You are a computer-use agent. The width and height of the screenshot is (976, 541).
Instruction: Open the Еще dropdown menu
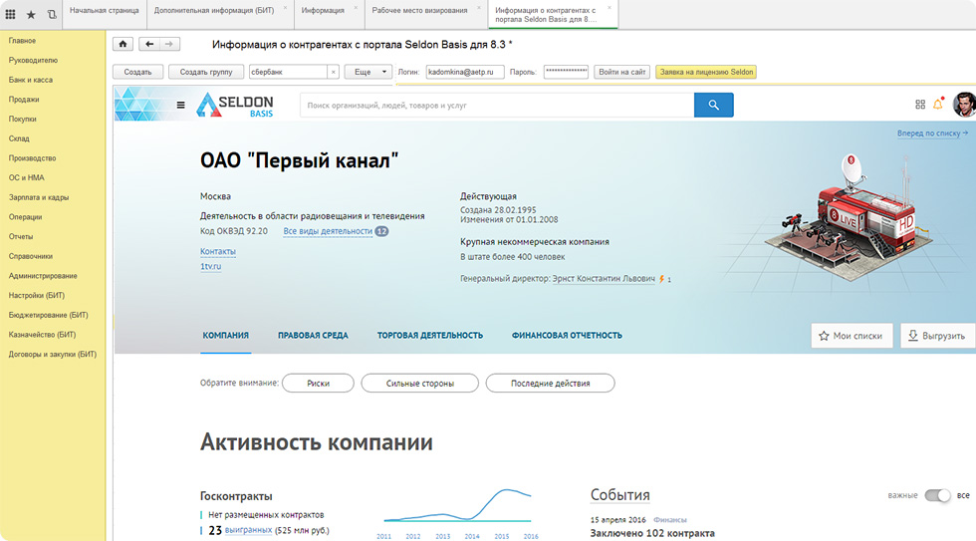coord(367,72)
